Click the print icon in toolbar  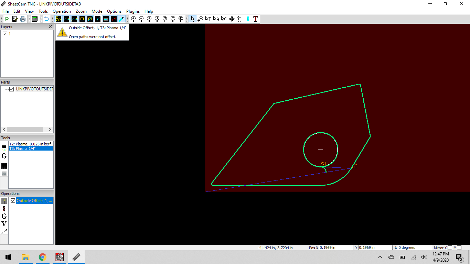23,19
